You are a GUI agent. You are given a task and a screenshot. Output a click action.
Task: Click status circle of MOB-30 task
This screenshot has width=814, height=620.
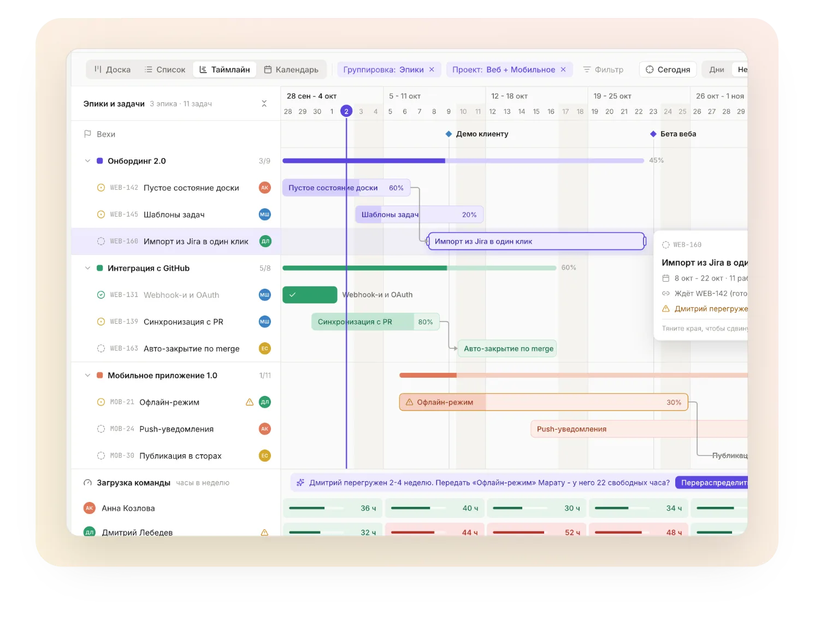[x=101, y=455]
